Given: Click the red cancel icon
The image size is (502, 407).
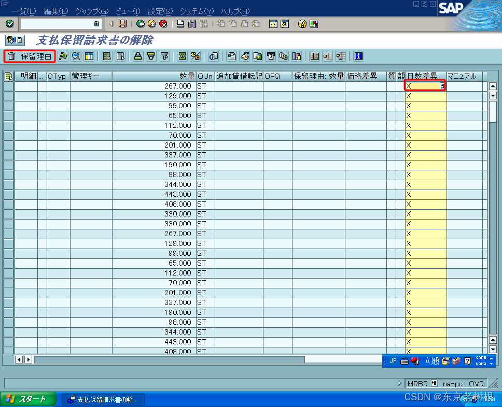Looking at the screenshot, I should coord(162,23).
